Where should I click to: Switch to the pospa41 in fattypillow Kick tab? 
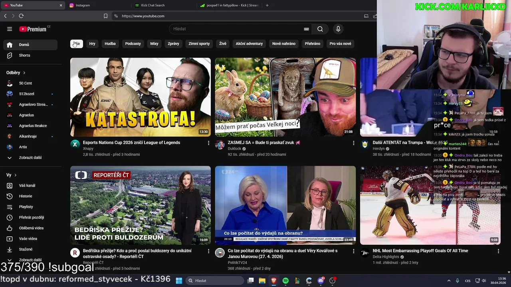[230, 5]
